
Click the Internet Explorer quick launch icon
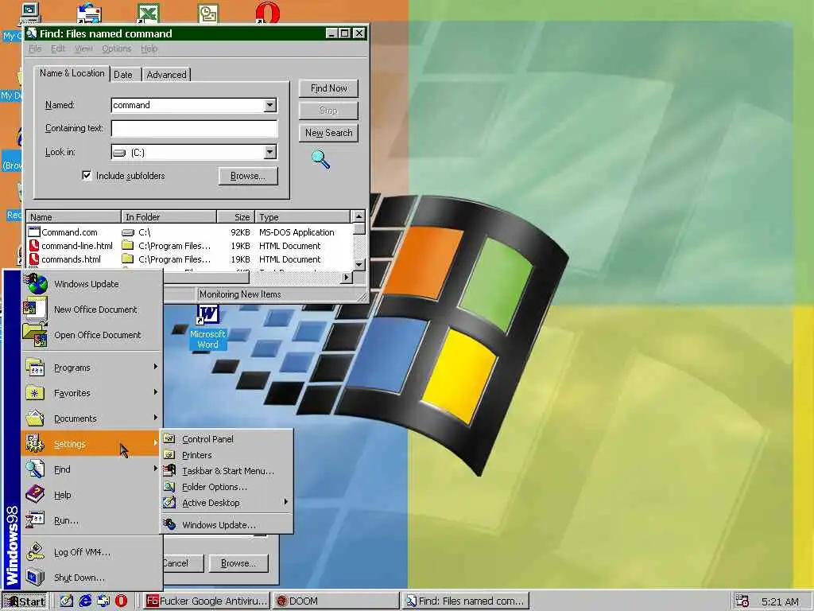pyautogui.click(x=85, y=601)
